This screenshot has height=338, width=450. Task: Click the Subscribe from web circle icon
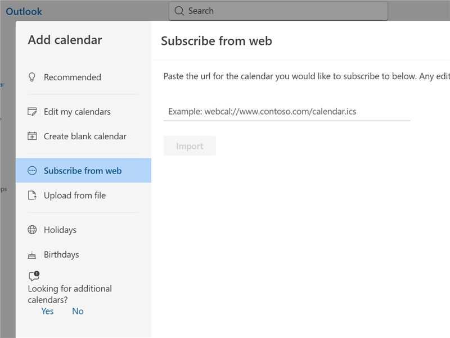[32, 171]
